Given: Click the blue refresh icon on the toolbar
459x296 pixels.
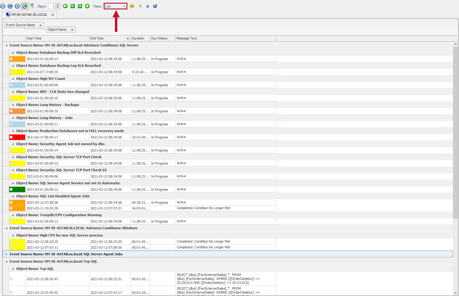Looking at the screenshot, I should (155, 6).
